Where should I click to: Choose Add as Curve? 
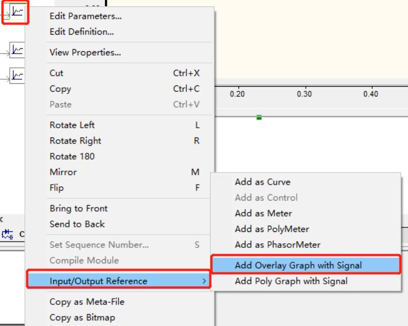[262, 182]
